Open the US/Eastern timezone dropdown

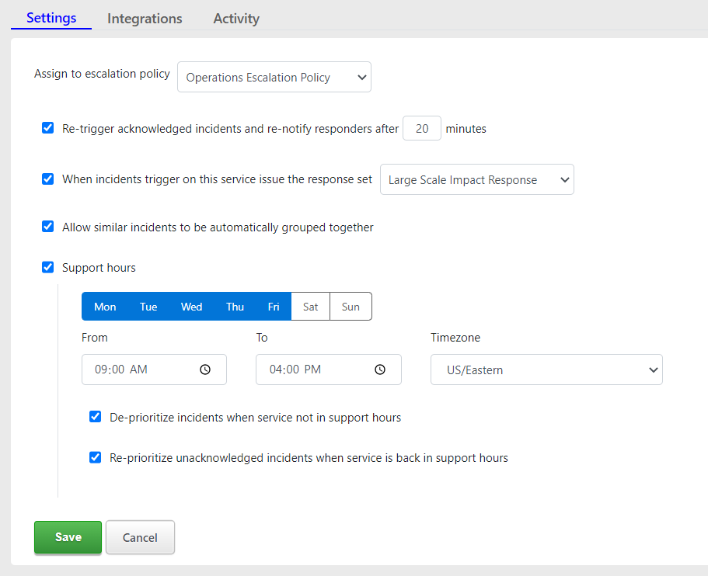click(x=546, y=370)
